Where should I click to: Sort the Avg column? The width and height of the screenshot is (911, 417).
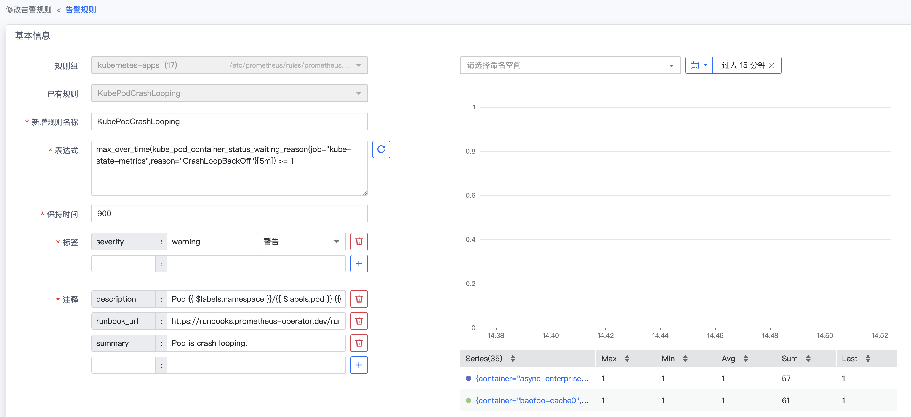coord(745,359)
